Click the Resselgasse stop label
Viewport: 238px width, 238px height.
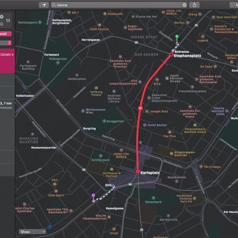click(x=115, y=208)
